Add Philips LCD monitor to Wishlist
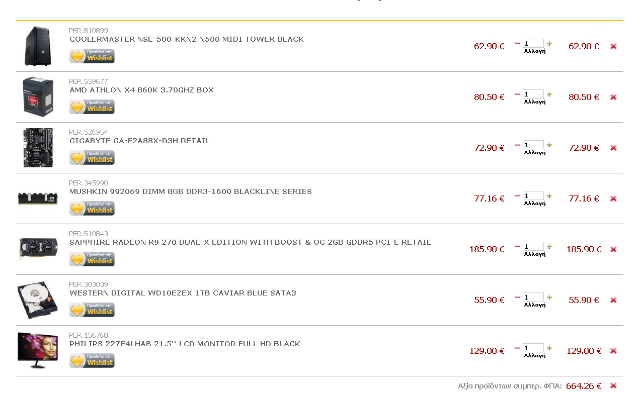The image size is (642, 397). coord(92,360)
